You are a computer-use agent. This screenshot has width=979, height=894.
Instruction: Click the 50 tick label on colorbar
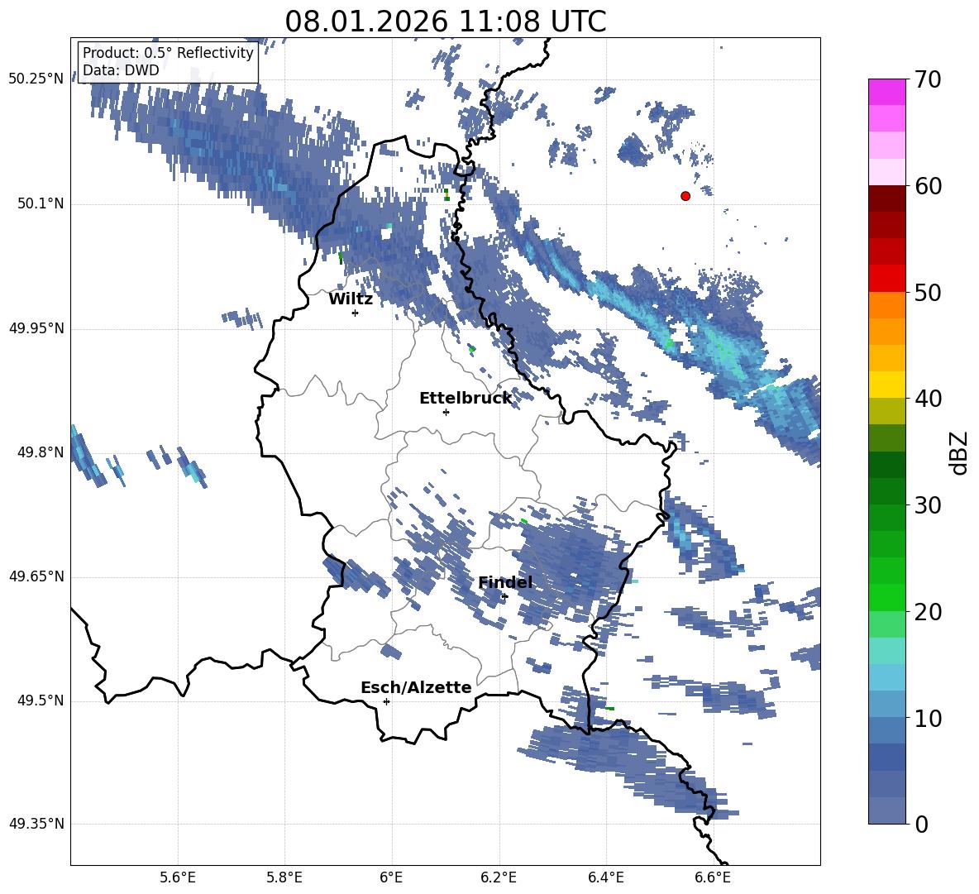point(928,292)
